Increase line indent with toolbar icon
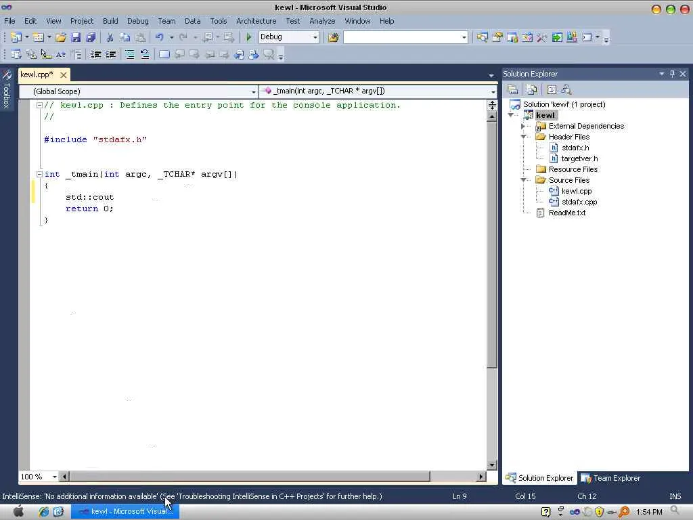Screen dimensions: 693x520 (x=110, y=54)
